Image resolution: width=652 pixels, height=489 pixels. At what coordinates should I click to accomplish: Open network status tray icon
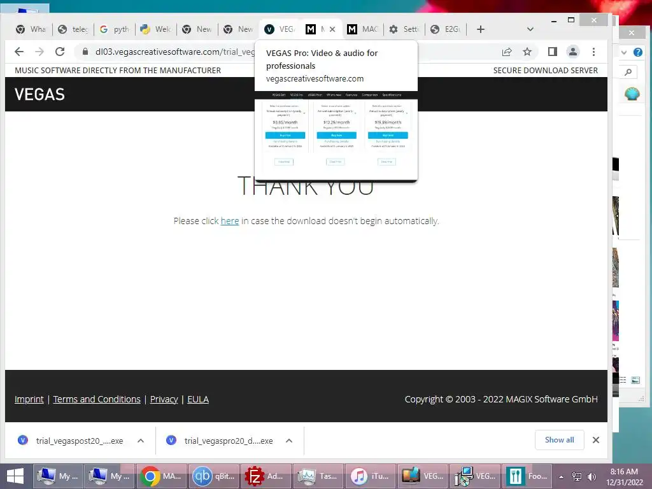click(x=577, y=477)
